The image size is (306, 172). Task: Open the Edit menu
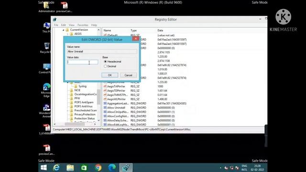pyautogui.click(x=64, y=25)
